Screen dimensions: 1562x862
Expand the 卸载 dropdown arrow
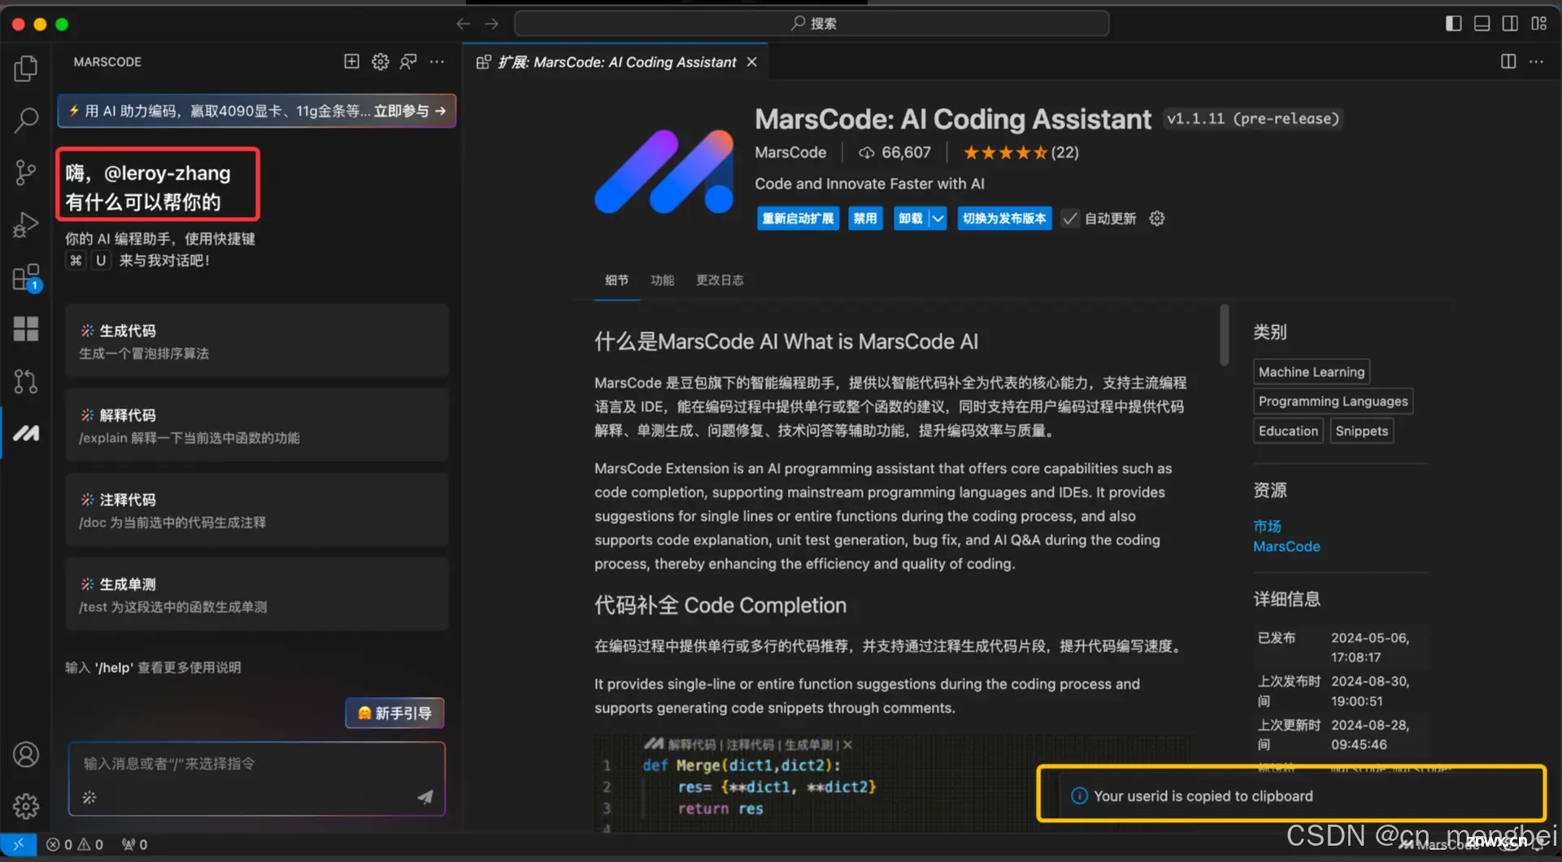(938, 219)
